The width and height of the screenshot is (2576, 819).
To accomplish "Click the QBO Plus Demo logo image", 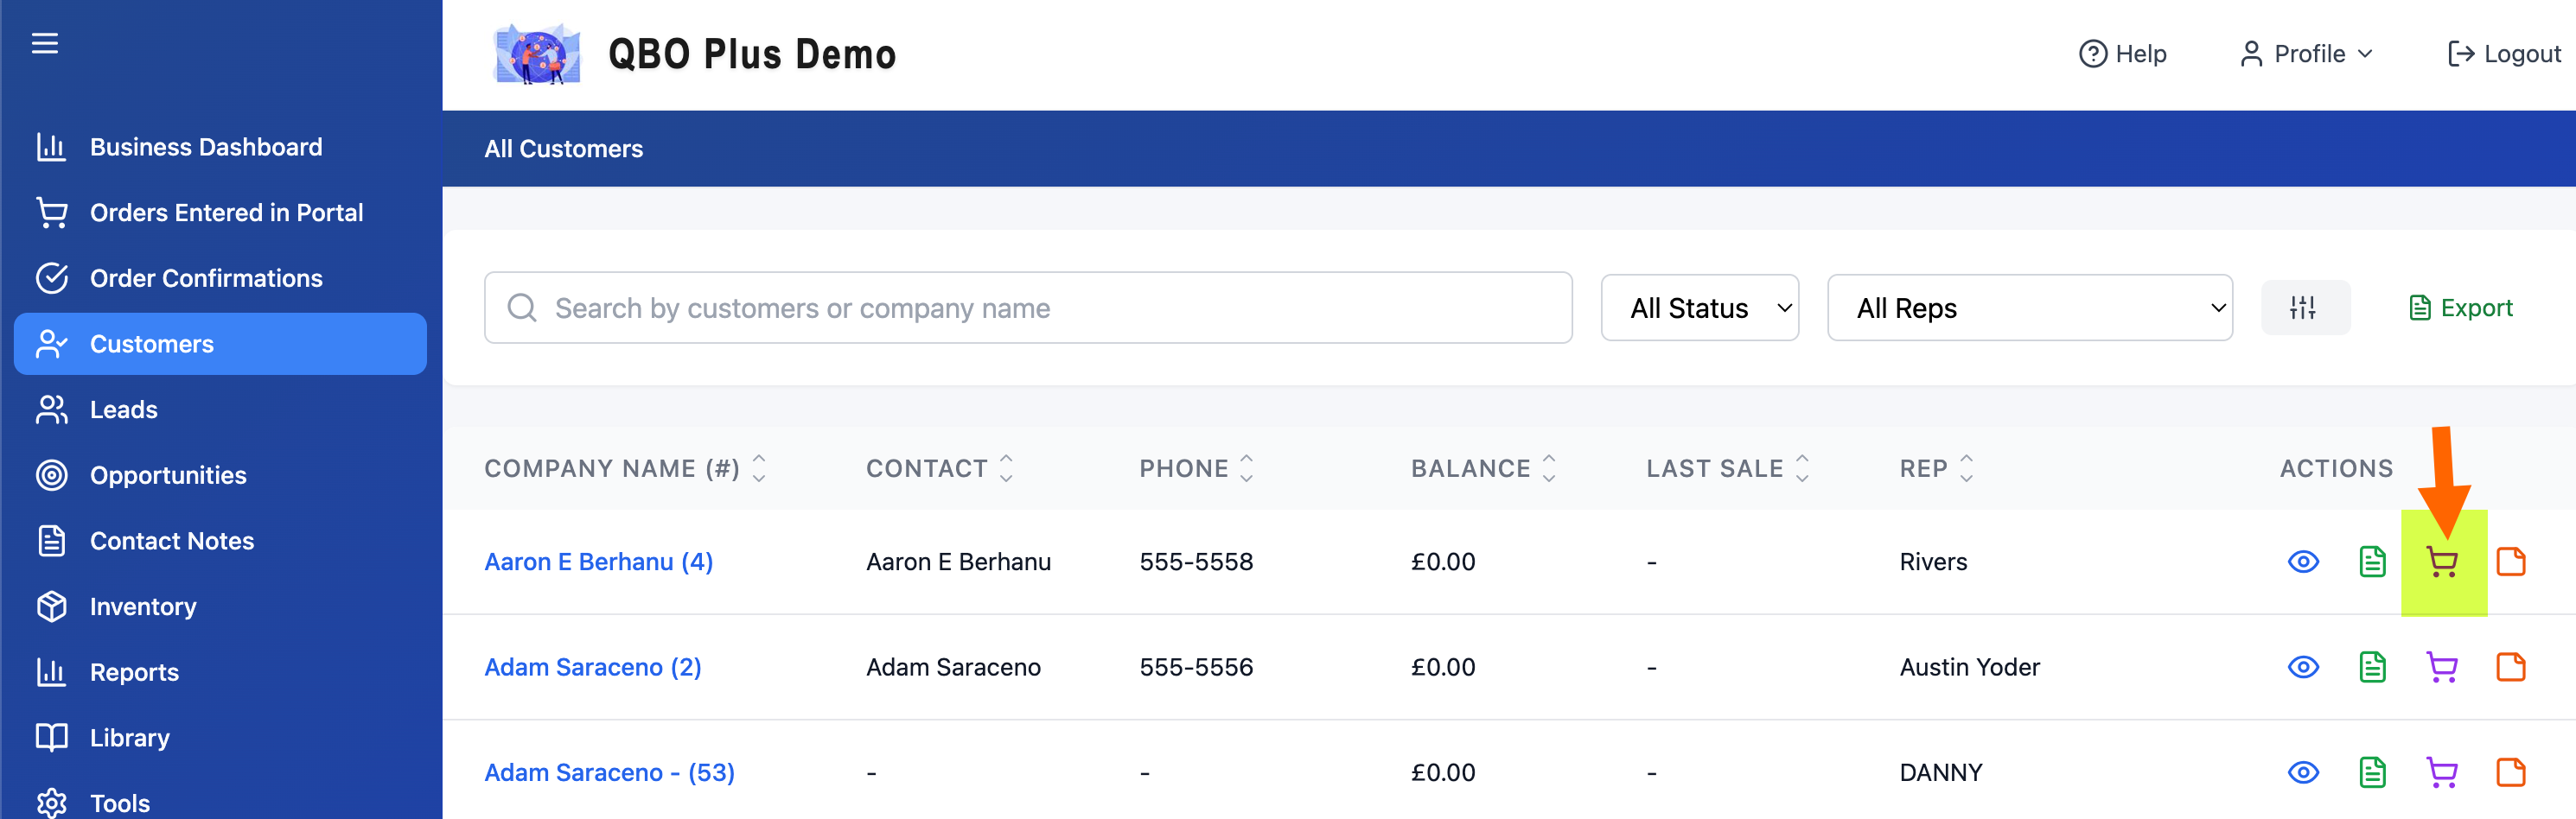I will point(538,54).
